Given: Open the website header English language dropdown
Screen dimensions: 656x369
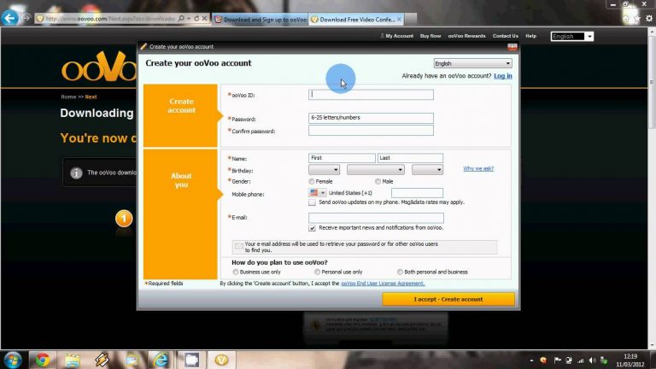Looking at the screenshot, I should pos(572,37).
